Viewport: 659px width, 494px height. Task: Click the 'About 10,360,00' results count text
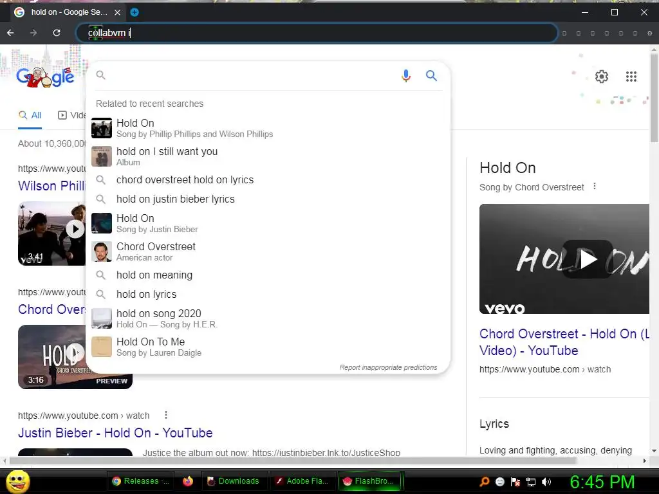coord(51,143)
